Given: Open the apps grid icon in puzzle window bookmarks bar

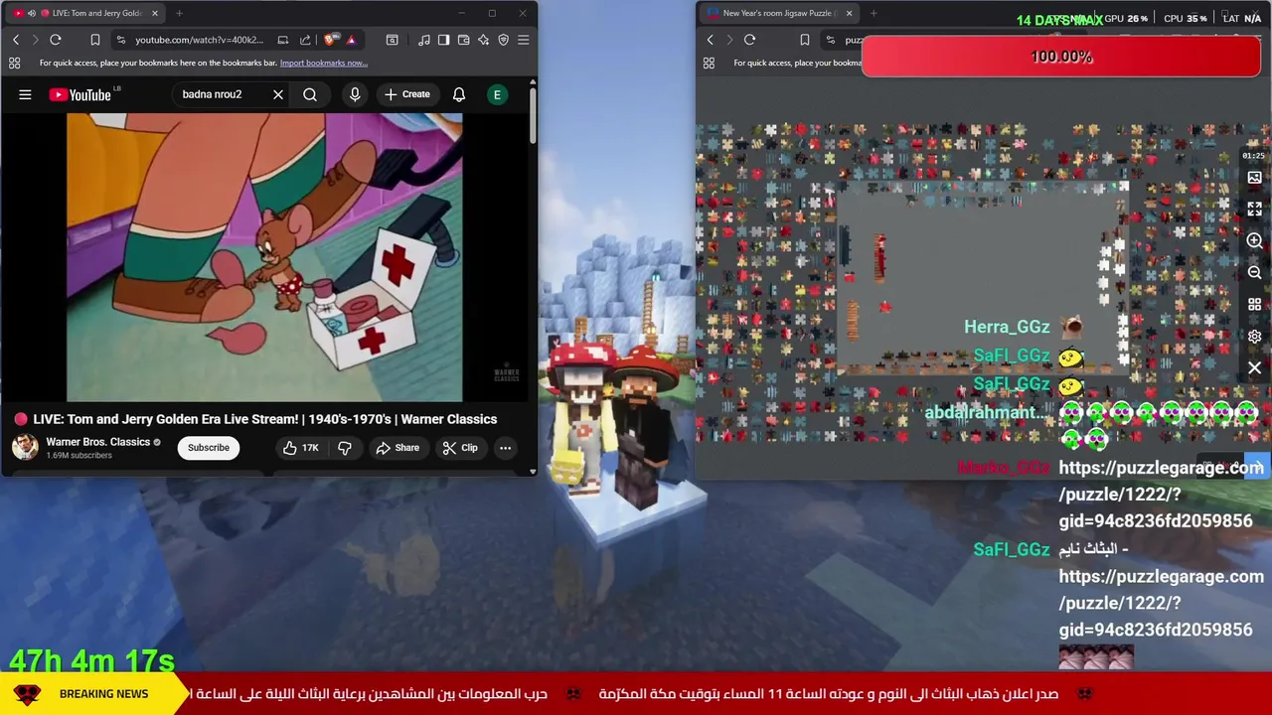Looking at the screenshot, I should coord(709,63).
